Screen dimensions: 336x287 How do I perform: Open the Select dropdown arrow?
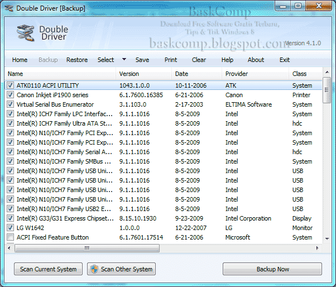click(x=124, y=59)
